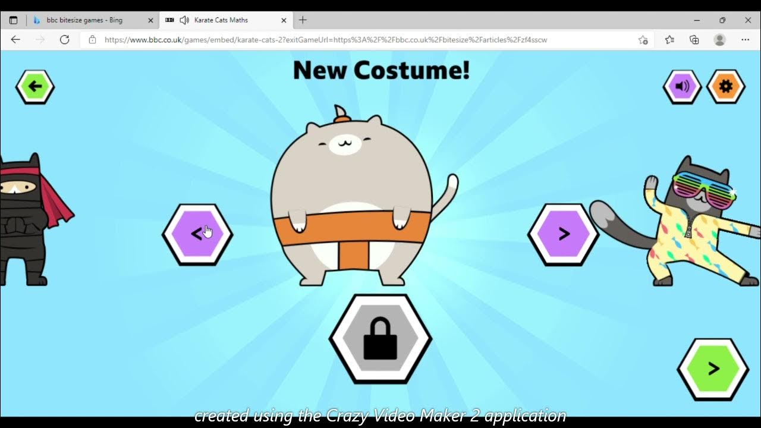The height and width of the screenshot is (428, 761).
Task: Refresh the current page
Action: point(65,40)
